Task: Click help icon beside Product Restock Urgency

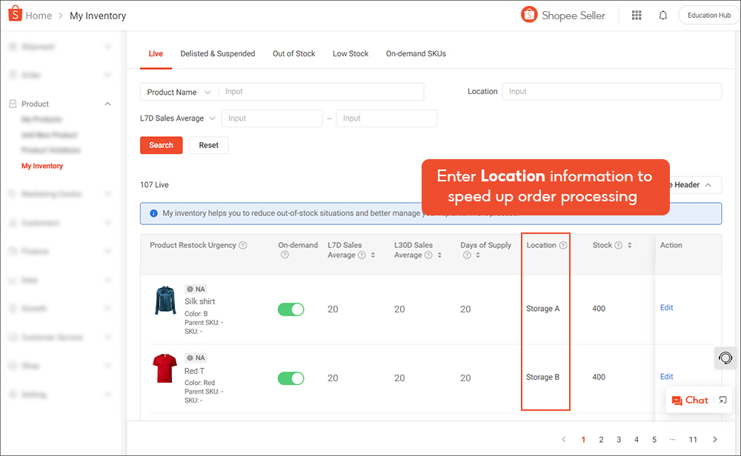Action: 243,245
